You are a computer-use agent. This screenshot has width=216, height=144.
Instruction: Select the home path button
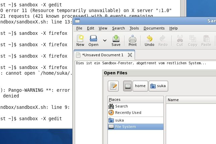click(x=140, y=86)
